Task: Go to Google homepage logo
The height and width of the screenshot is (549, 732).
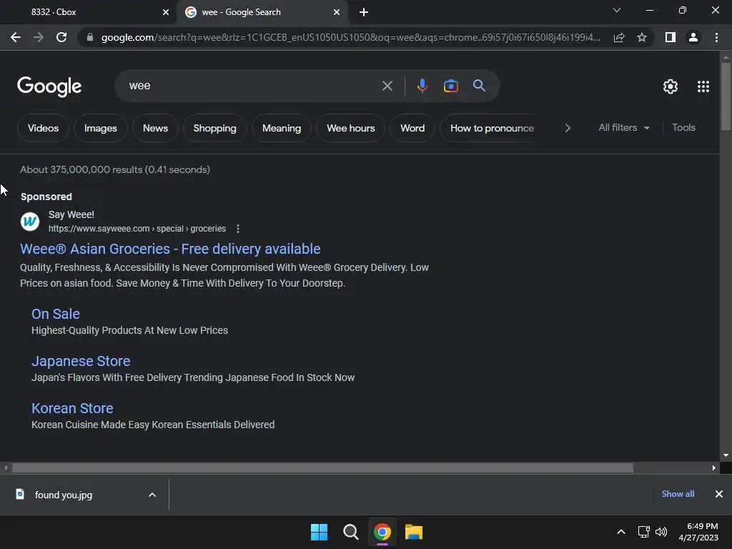Action: [49, 86]
